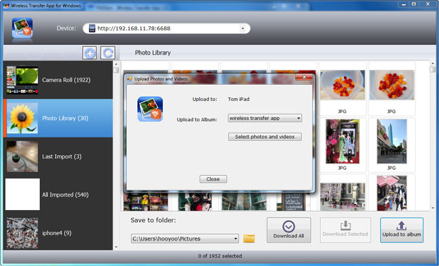Open the Upload to Album dropdown
This screenshot has height=266, width=439.
(299, 119)
